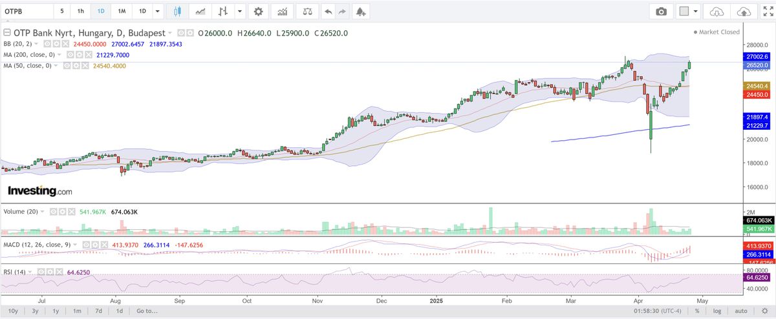Image resolution: width=776 pixels, height=319 pixels.
Task: Open chart properties gear
Action: [259, 11]
